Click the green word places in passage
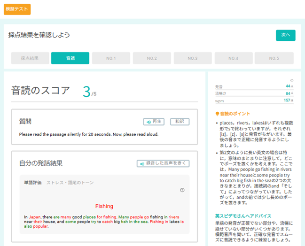The width and height of the screenshot is (305, 246). tap(89, 217)
